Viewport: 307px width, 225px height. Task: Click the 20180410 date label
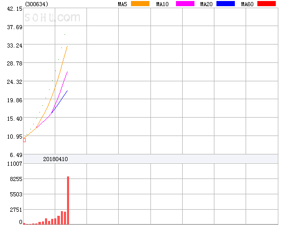click(x=55, y=159)
